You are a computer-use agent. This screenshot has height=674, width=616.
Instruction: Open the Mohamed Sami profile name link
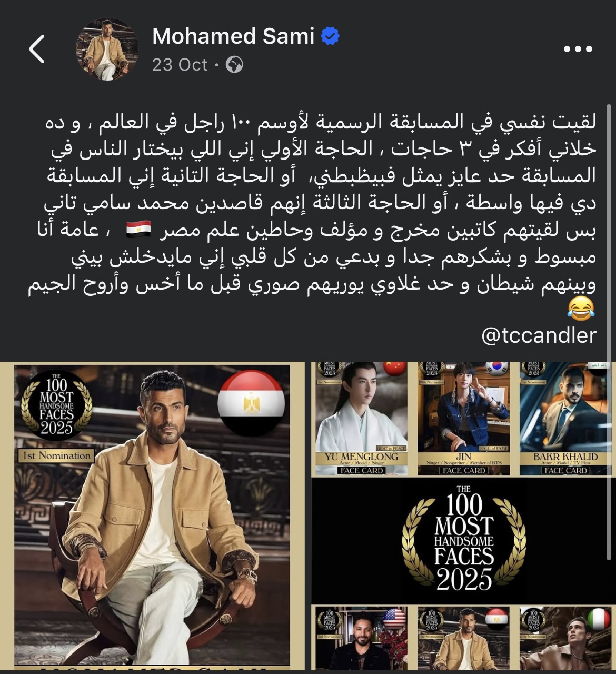pyautogui.click(x=233, y=36)
